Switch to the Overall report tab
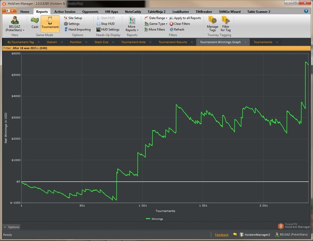Screen dimensions: 313x241 52,42
